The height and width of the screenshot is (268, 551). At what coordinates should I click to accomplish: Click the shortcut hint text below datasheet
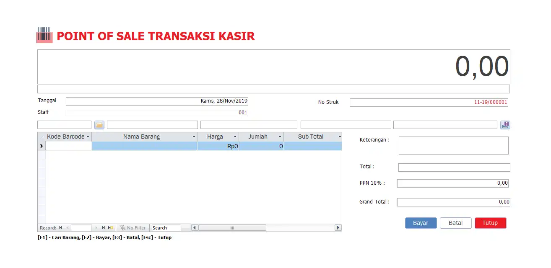click(104, 237)
